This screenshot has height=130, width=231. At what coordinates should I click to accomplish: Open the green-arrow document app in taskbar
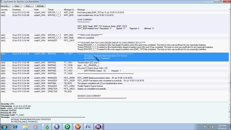click(47, 127)
